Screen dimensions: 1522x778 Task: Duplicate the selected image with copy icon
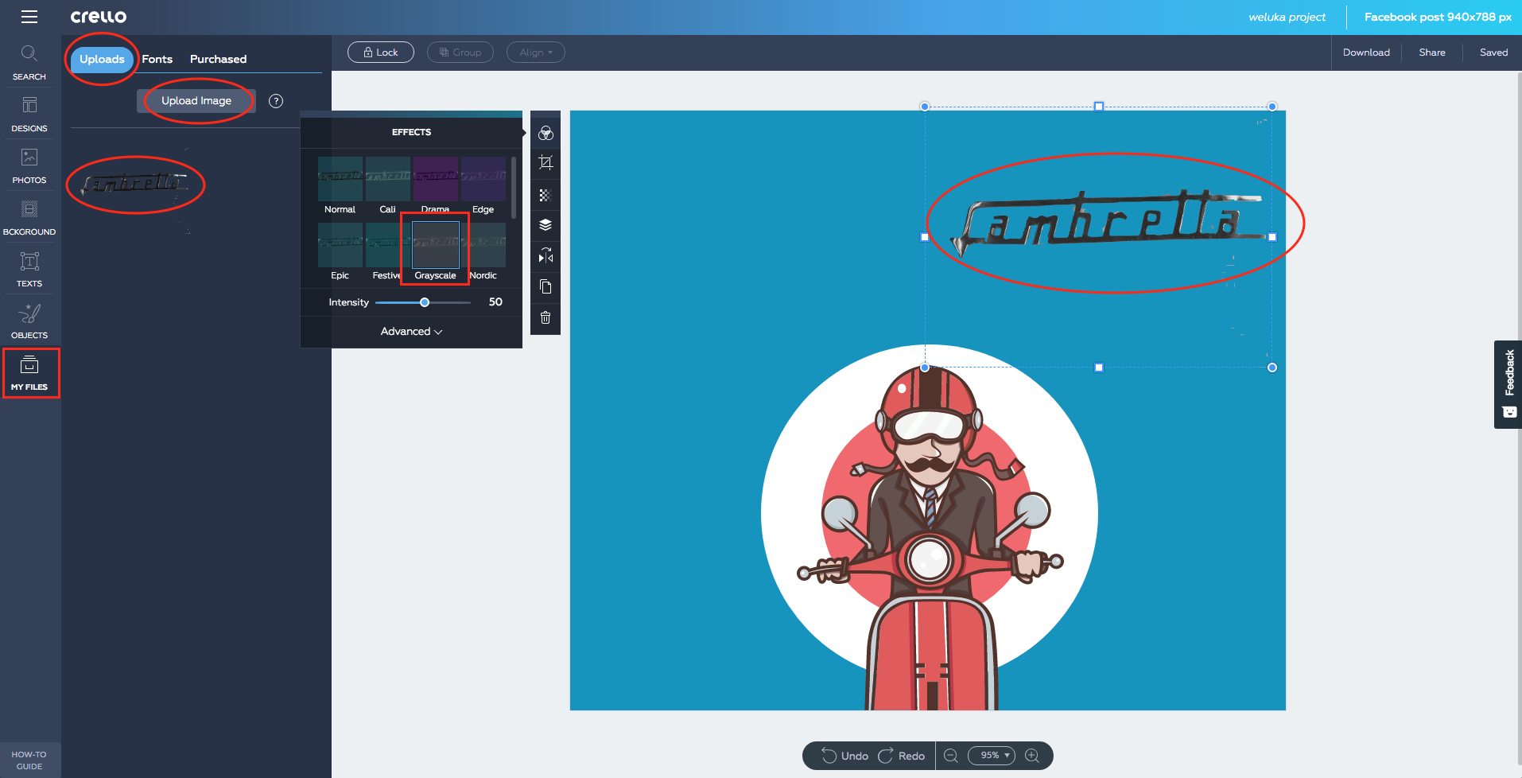coord(546,286)
